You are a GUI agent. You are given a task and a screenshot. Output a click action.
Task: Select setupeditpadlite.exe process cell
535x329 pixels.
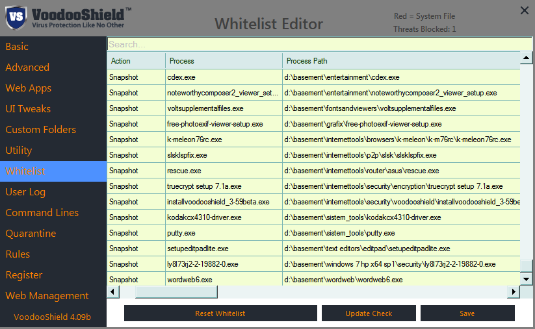(224, 249)
